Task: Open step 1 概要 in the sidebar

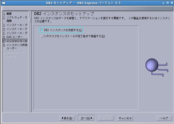Action: [x=7, y=14]
